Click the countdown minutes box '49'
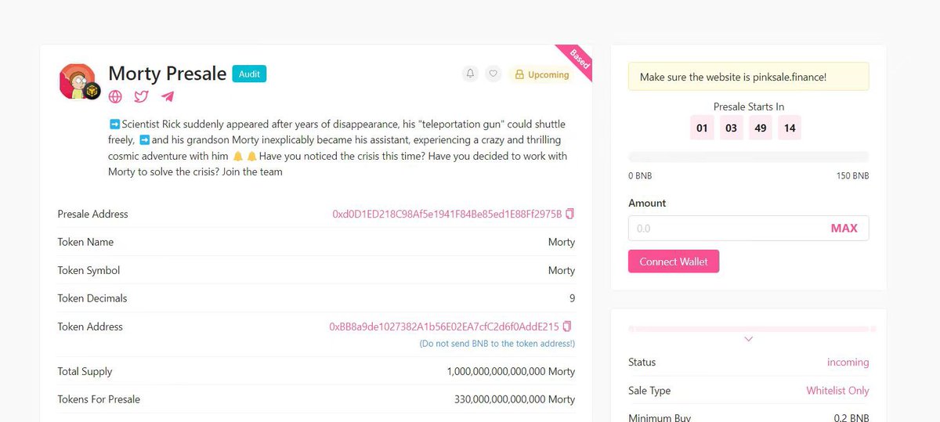Viewport: 940px width, 422px height. coord(760,128)
